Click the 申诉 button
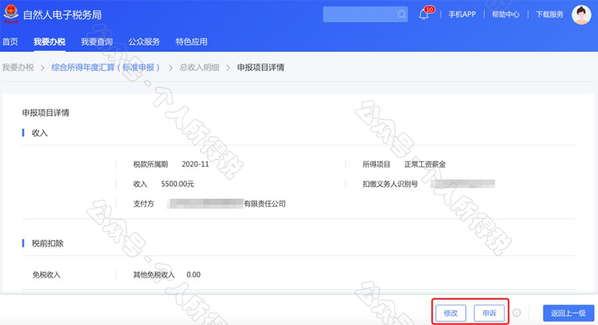Screen dimensions: 598x325 489,313
